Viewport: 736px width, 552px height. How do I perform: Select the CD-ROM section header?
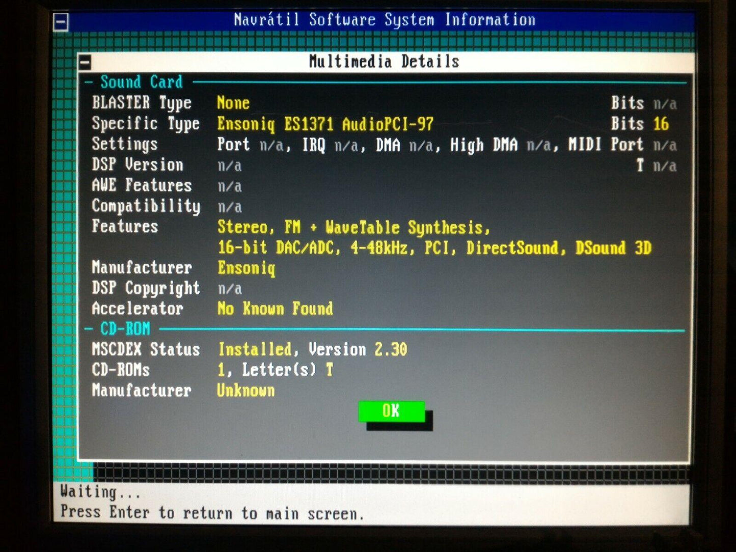point(125,329)
